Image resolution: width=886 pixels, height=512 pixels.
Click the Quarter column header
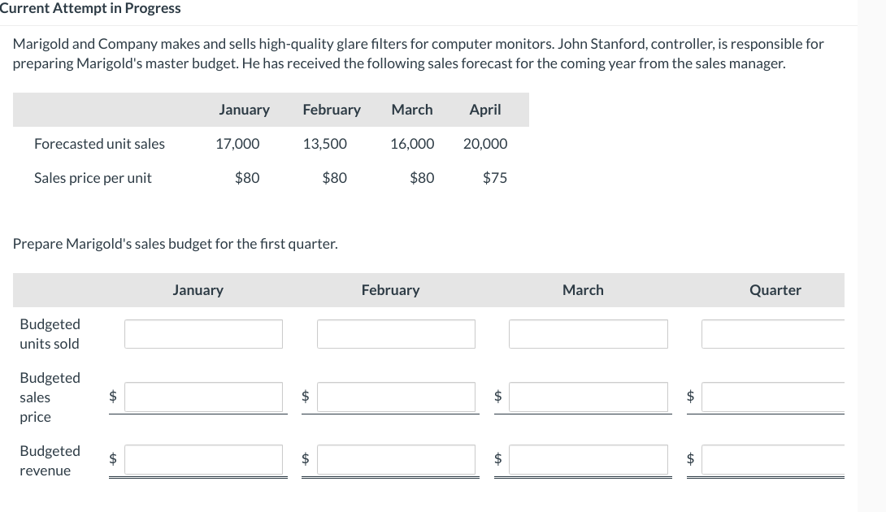[775, 290]
